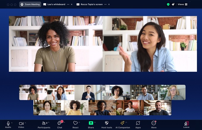Click the screen-share icon on Rocco's tab
The image size is (202, 130).
pyautogui.click(x=78, y=4)
